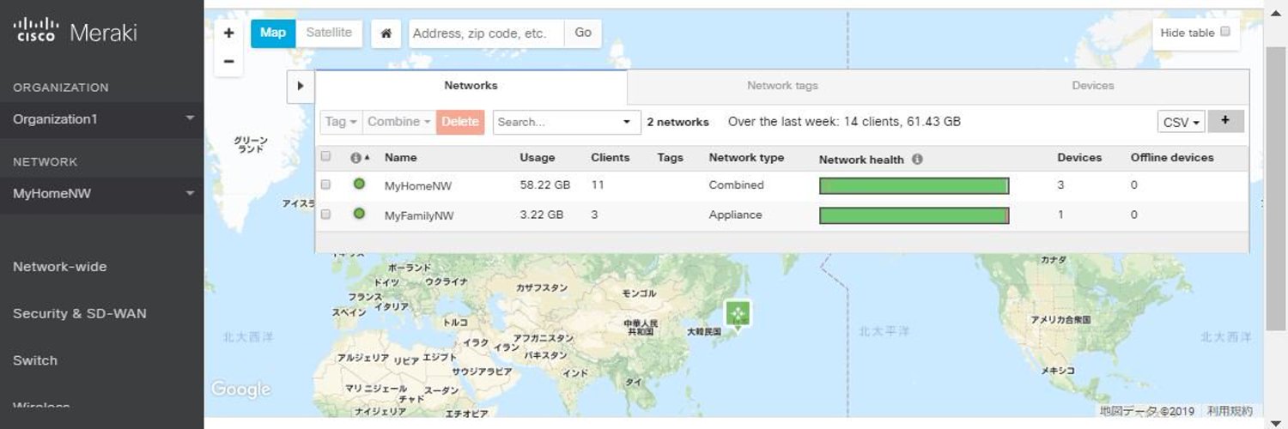This screenshot has width=1288, height=429.
Task: Open the Security & SD-WAN menu
Action: coord(80,314)
